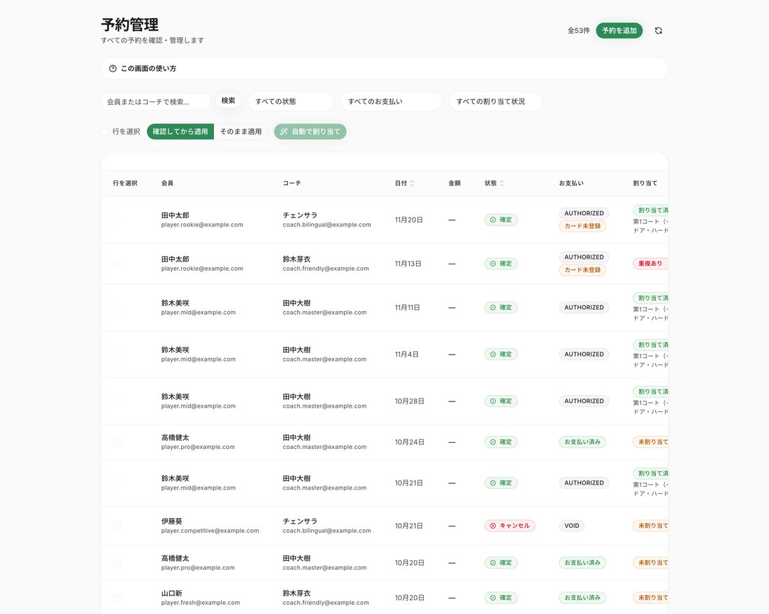Screen dimensions: 769x614
Task: Click AUTHORIZED badge in 11月11日 row
Action: [x=584, y=308]
